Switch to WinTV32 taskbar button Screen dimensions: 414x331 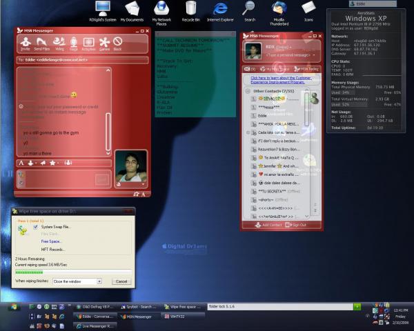tap(184, 317)
